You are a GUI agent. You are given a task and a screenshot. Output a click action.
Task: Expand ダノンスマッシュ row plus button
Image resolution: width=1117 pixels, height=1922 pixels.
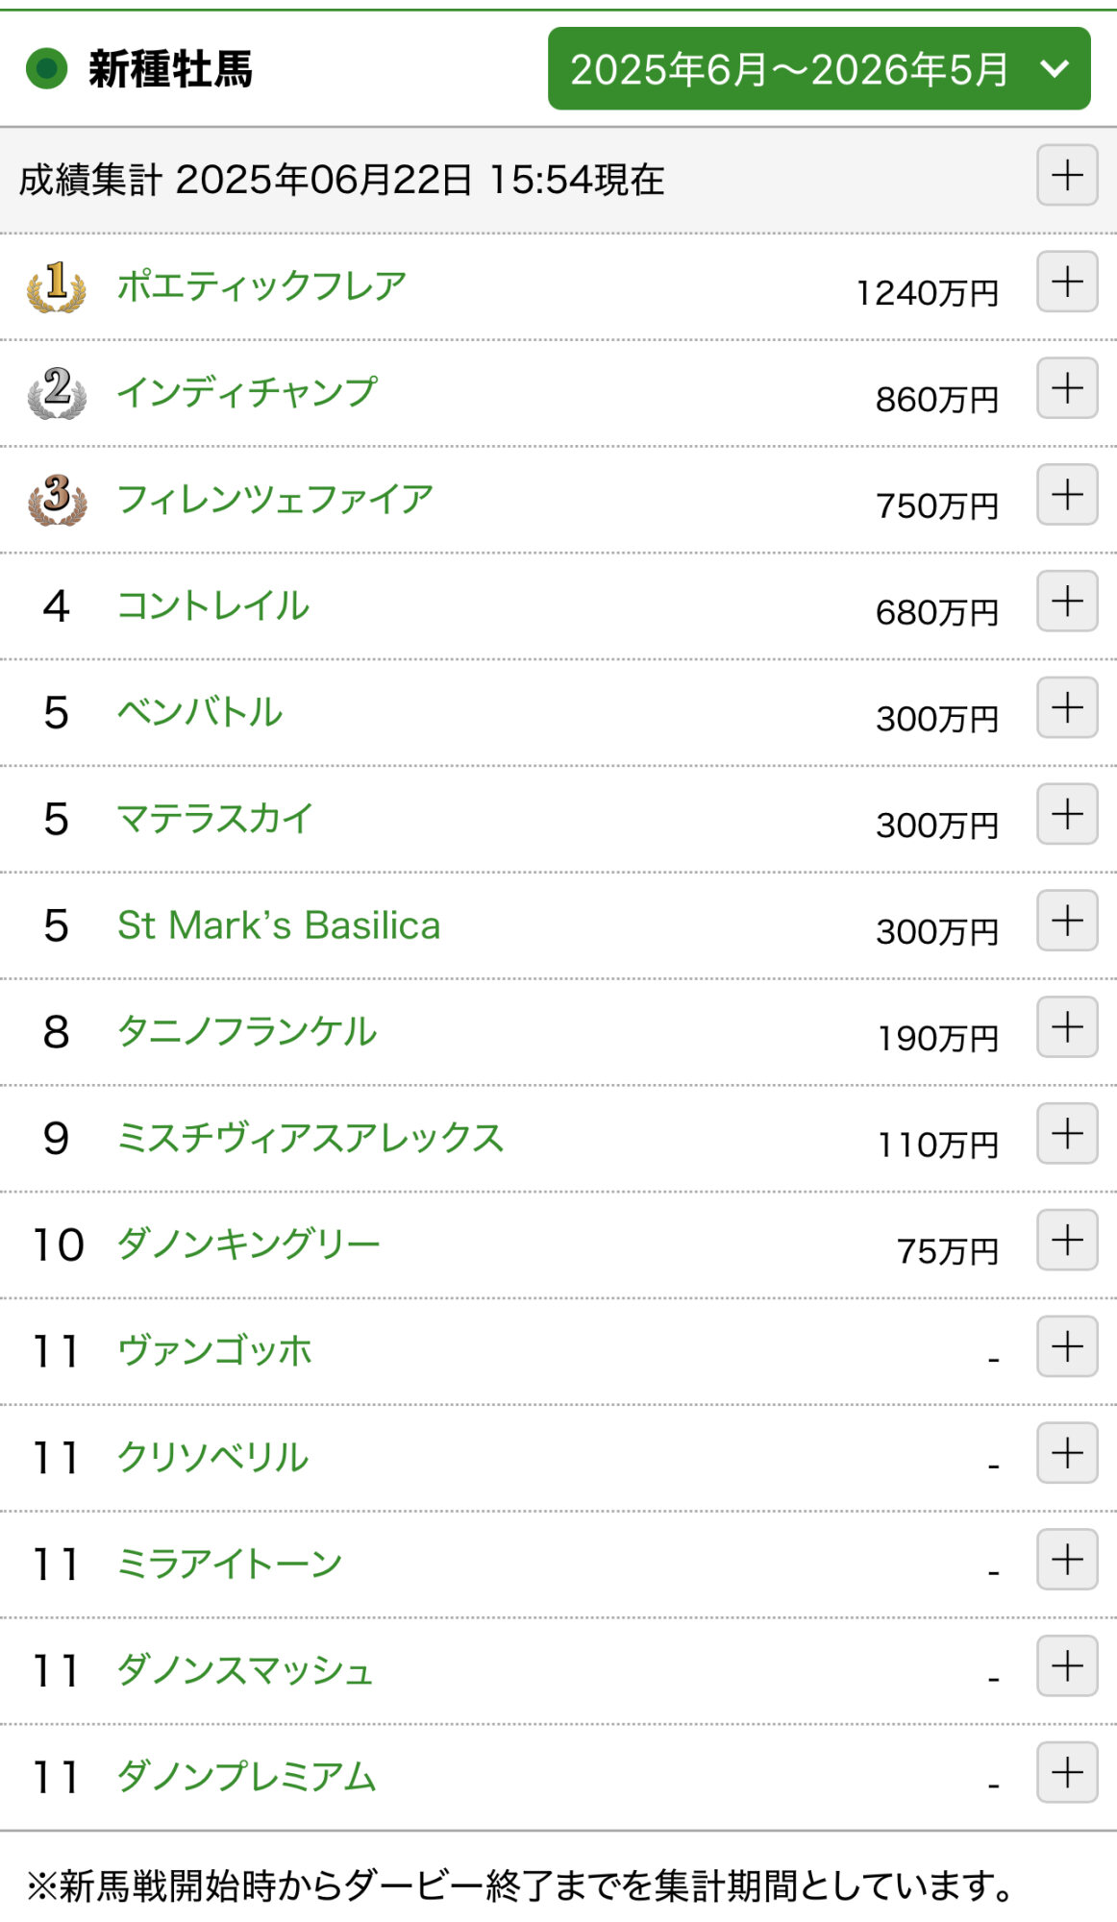(1067, 1666)
